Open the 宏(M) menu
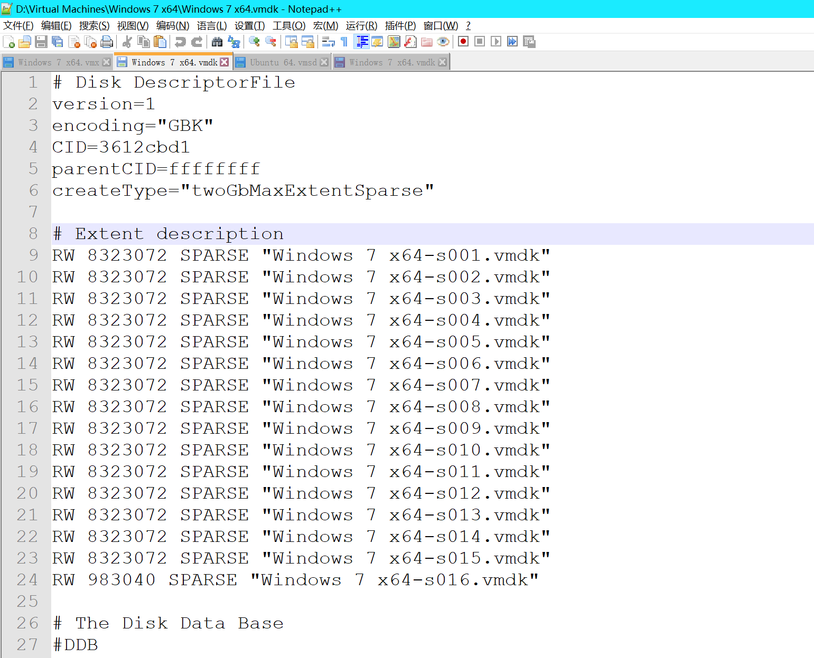Screen dimensions: 814x658 tap(325, 26)
